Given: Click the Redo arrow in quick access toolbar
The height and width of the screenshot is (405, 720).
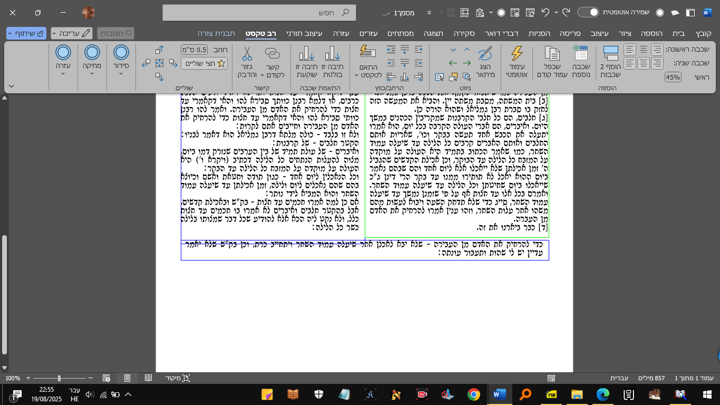Looking at the screenshot, I should click(566, 12).
